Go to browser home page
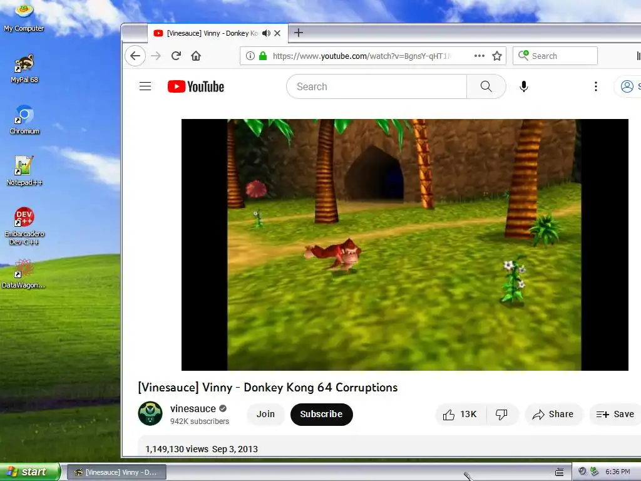Image resolution: width=641 pixels, height=481 pixels. [x=196, y=56]
